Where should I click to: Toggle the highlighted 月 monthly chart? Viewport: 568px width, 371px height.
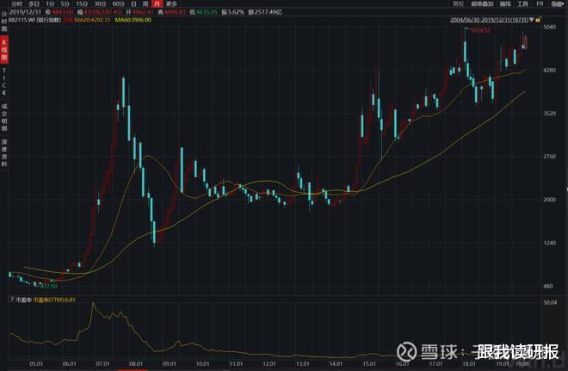click(x=157, y=4)
